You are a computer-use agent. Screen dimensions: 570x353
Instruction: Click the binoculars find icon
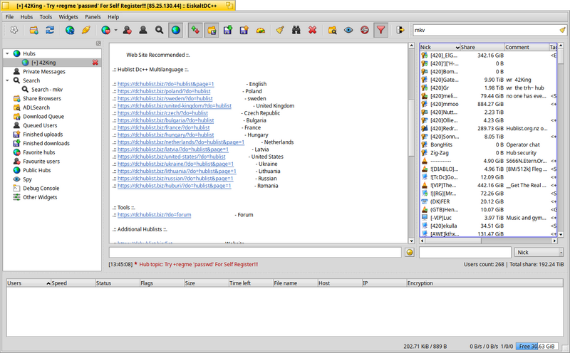[x=296, y=30]
